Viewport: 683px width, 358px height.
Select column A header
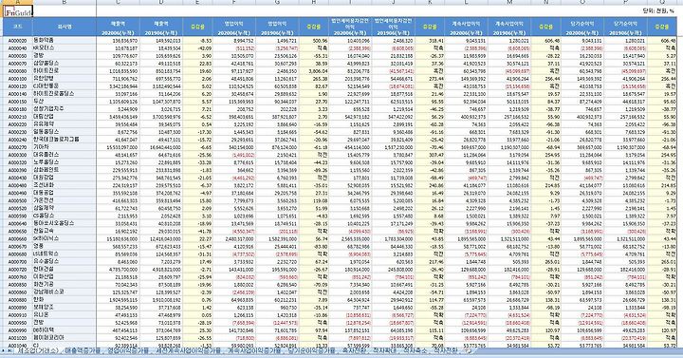click(x=17, y=2)
